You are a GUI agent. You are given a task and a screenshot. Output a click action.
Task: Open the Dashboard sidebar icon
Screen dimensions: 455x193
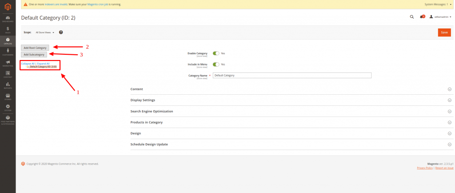coord(8,18)
